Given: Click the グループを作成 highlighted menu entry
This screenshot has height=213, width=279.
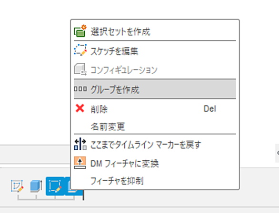Looking at the screenshot, I should tap(155, 89).
